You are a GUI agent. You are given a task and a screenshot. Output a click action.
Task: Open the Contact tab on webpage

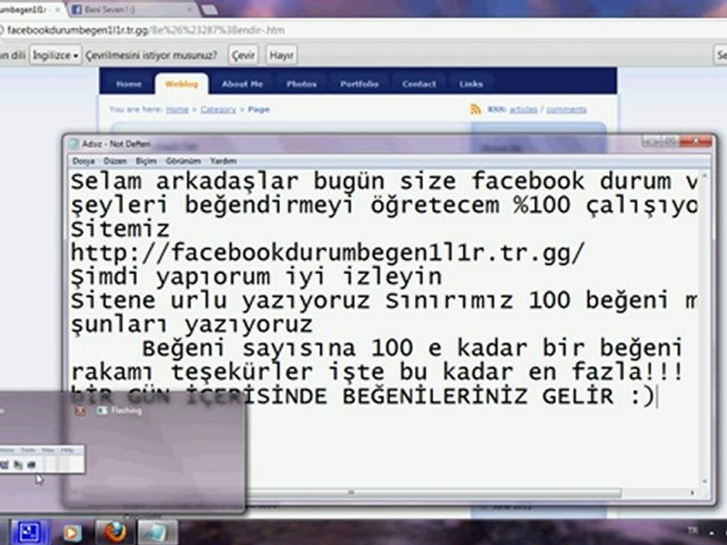[x=419, y=84]
